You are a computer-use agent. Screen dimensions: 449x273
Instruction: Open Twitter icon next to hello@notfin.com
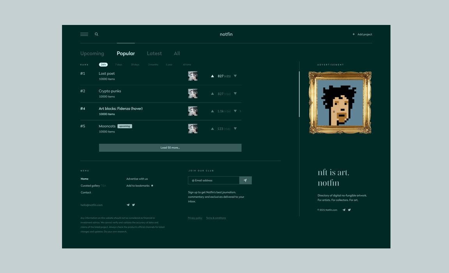coord(133,205)
